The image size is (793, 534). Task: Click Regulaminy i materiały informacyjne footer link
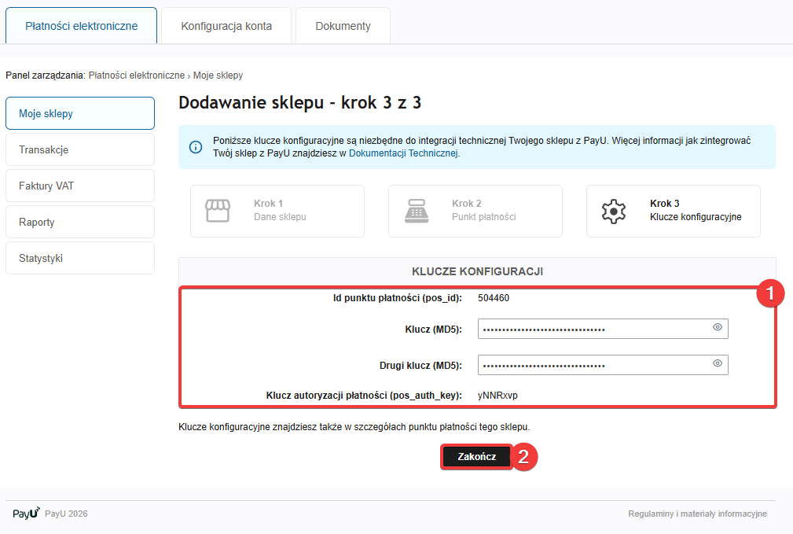pos(696,514)
